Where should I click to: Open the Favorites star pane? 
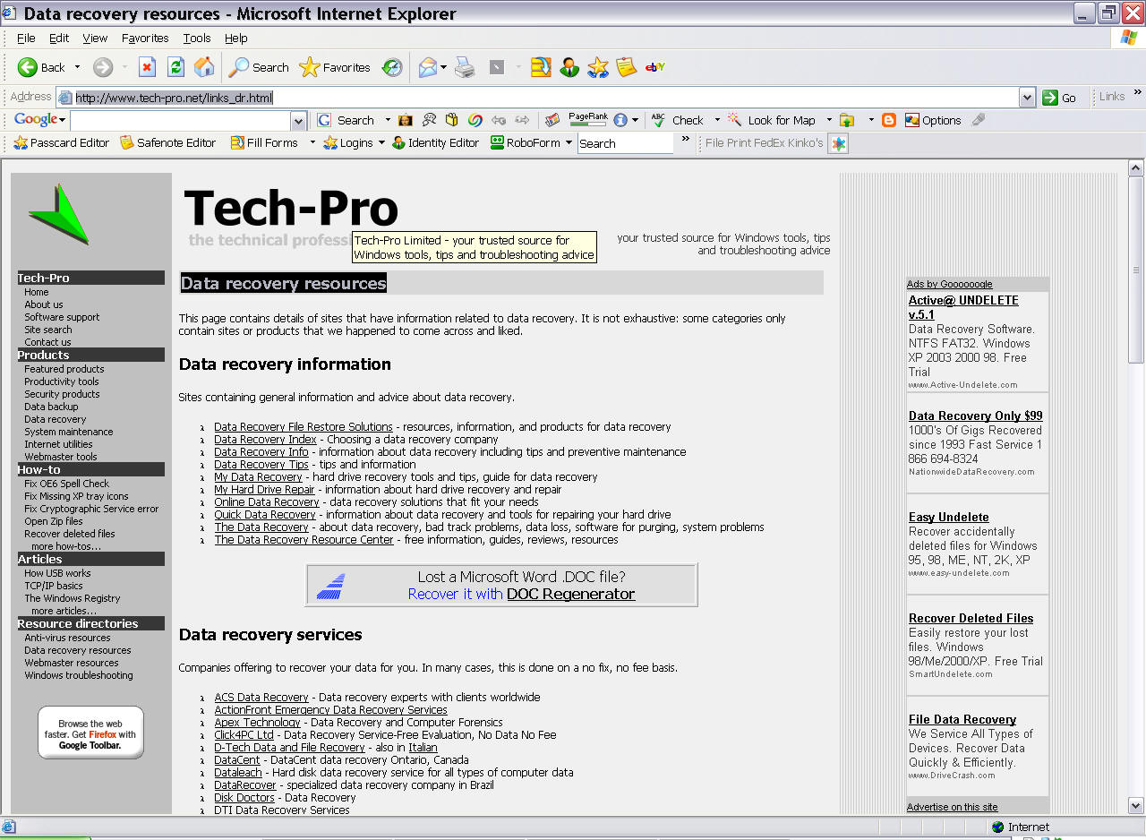[335, 67]
